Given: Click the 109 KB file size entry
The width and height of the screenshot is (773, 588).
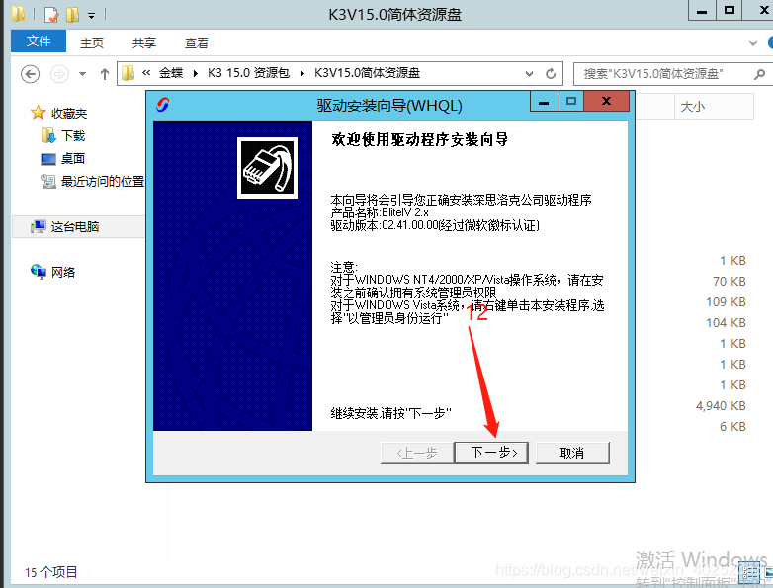Looking at the screenshot, I should pos(726,302).
